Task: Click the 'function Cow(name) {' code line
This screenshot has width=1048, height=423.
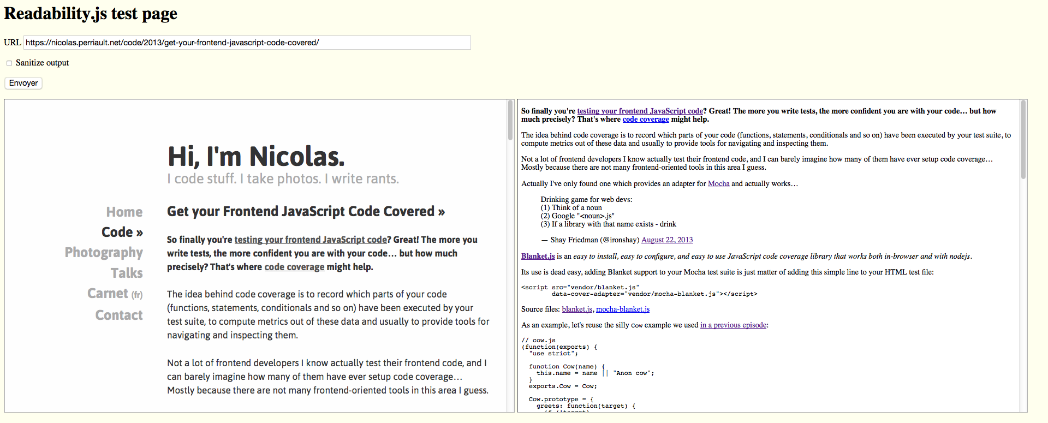Action: click(567, 366)
